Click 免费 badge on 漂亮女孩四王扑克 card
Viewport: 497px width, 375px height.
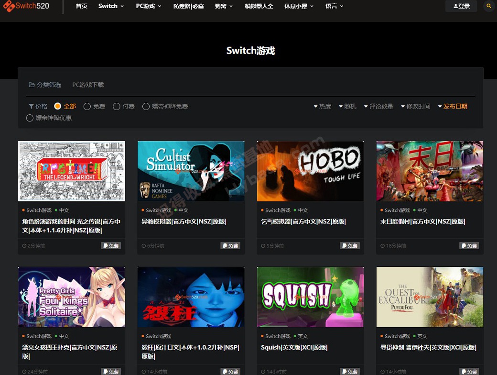coord(111,372)
